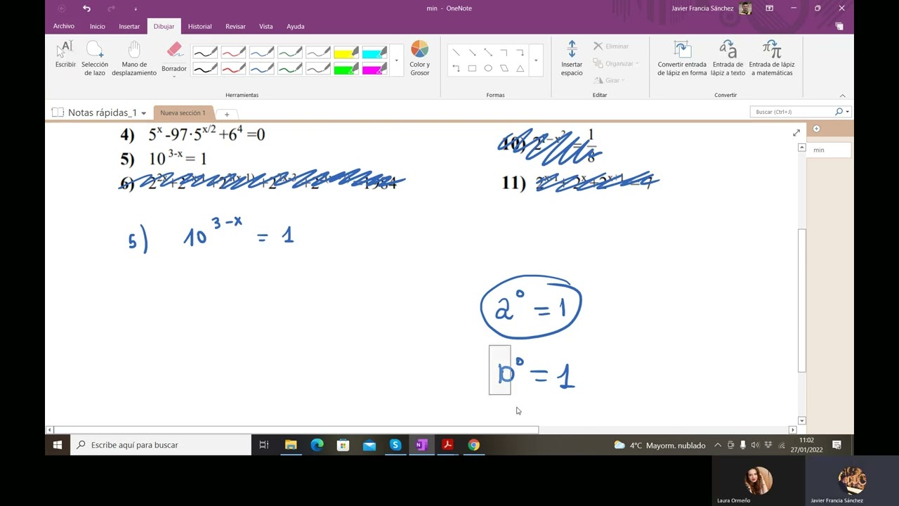
Task: Pick the bottom-row red pen
Action: (233, 69)
